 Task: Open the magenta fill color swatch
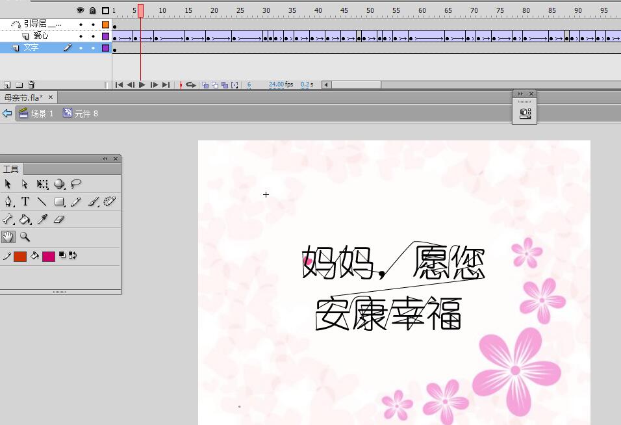(49, 256)
